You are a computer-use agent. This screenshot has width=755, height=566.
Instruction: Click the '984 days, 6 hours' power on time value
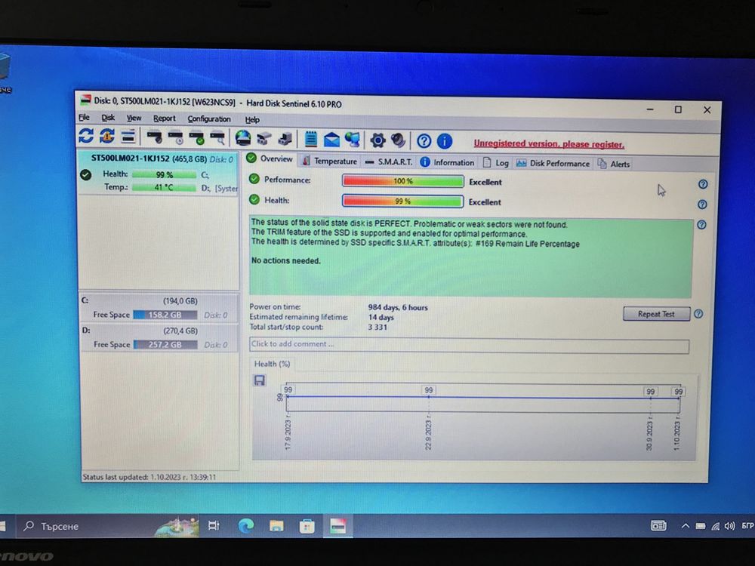point(398,308)
